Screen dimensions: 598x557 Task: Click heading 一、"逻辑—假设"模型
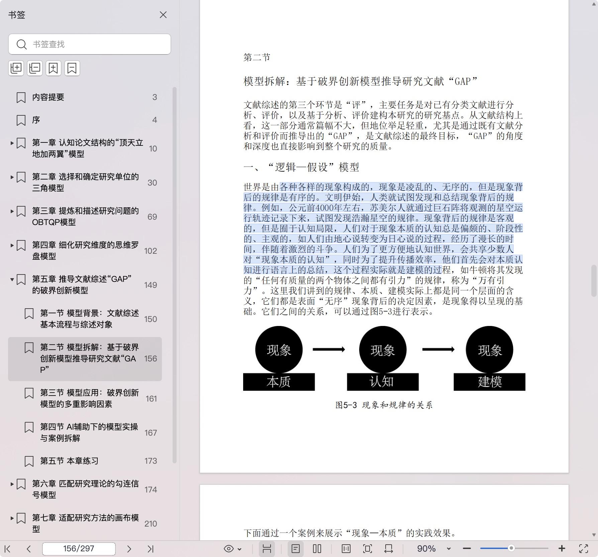[301, 167]
